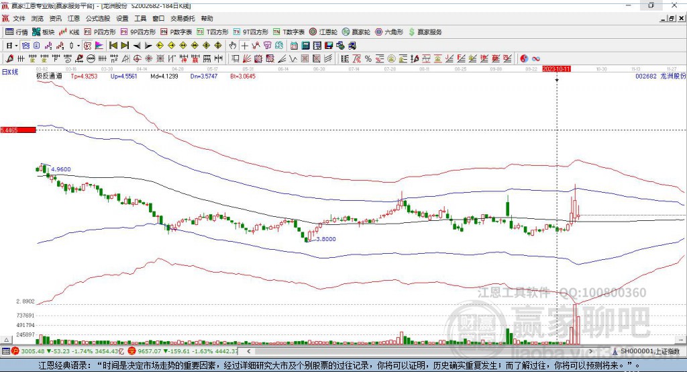Click the red 5.4465 price marker
Viewport: 687px width, 372px height.
point(18,130)
